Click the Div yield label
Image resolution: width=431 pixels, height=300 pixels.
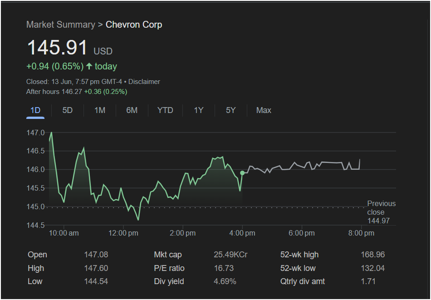click(169, 281)
